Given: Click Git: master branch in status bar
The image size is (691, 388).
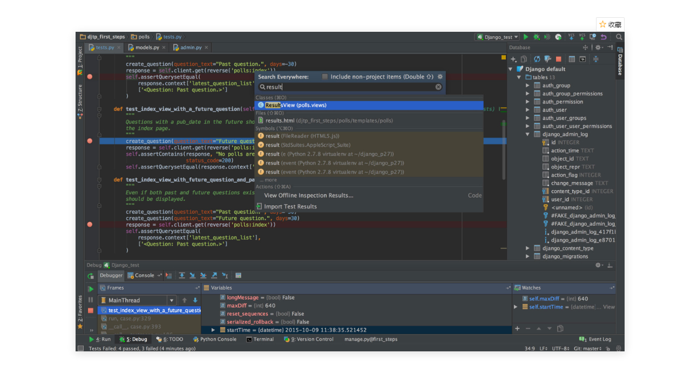Looking at the screenshot, I should pos(587,349).
